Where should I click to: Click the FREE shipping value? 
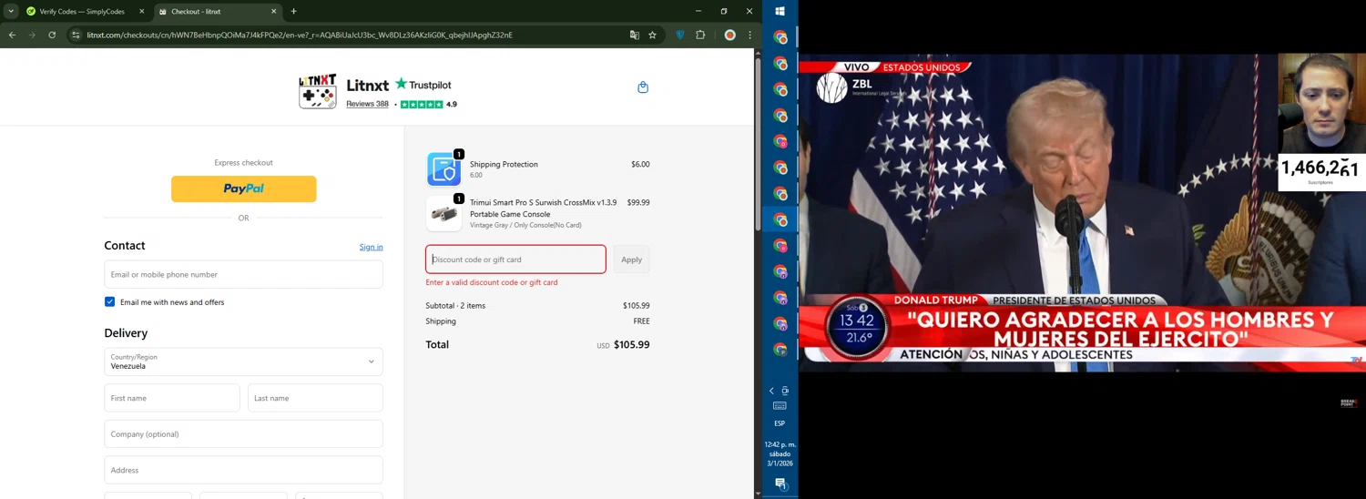(641, 321)
